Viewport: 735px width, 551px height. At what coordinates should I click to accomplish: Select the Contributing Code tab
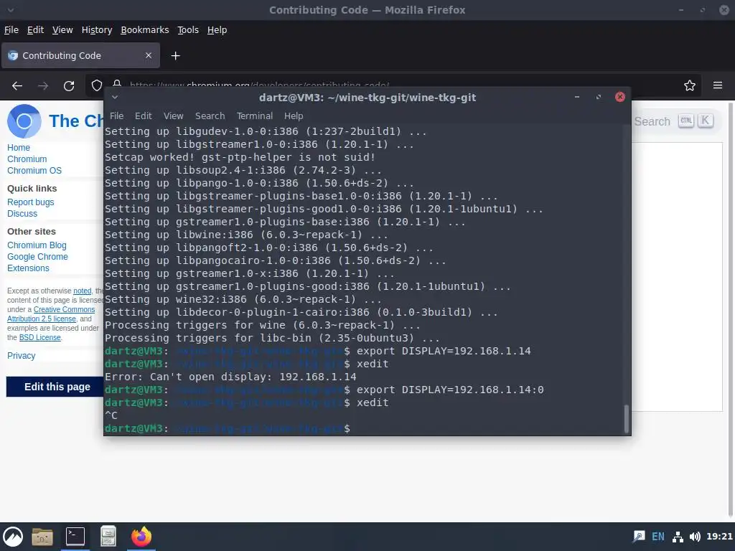[80, 55]
